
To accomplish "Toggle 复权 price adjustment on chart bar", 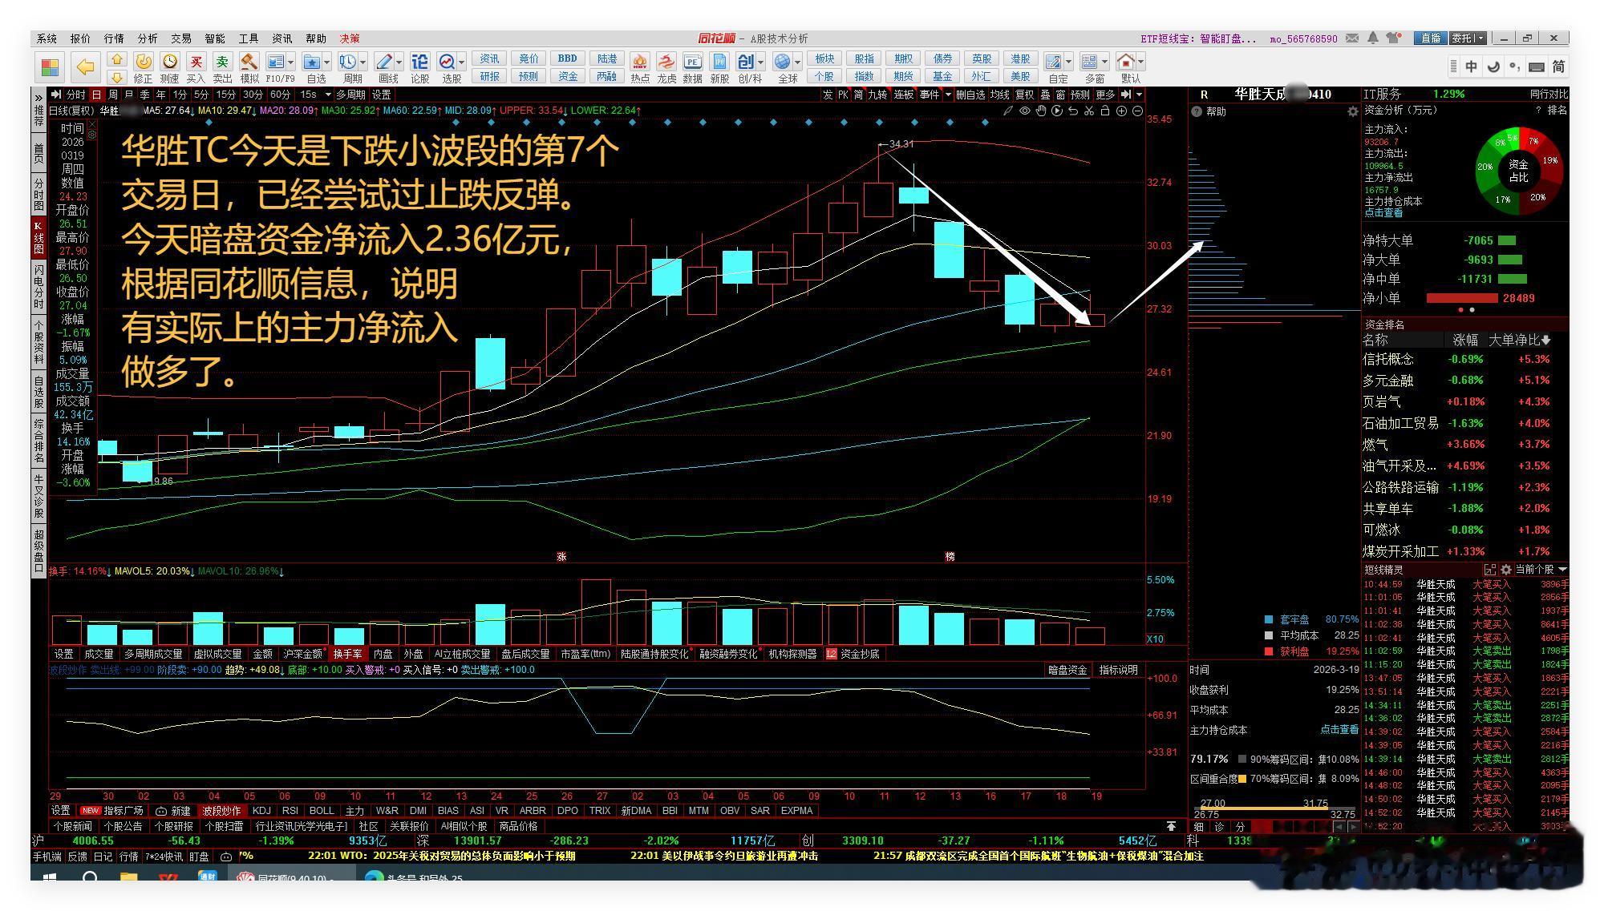I will pos(1024,95).
